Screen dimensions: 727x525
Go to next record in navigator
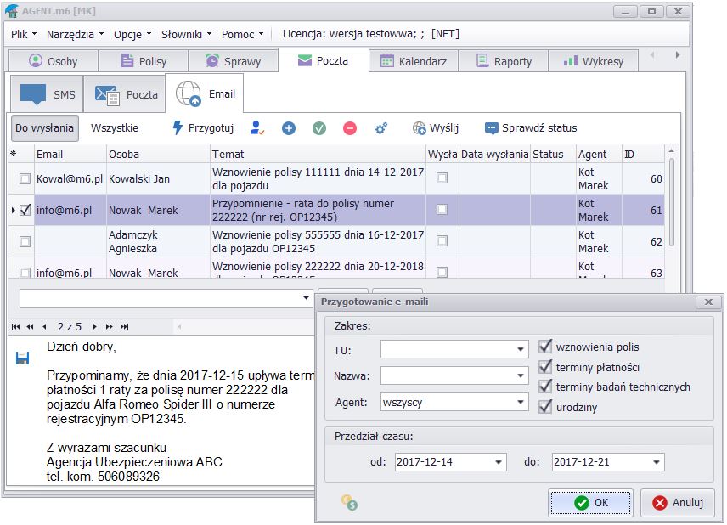(94, 326)
